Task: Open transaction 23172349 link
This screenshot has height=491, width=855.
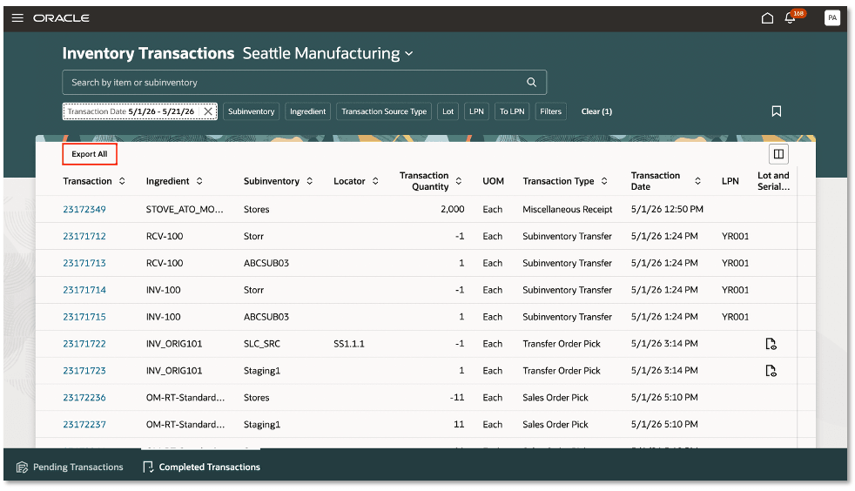Action: 84,209
